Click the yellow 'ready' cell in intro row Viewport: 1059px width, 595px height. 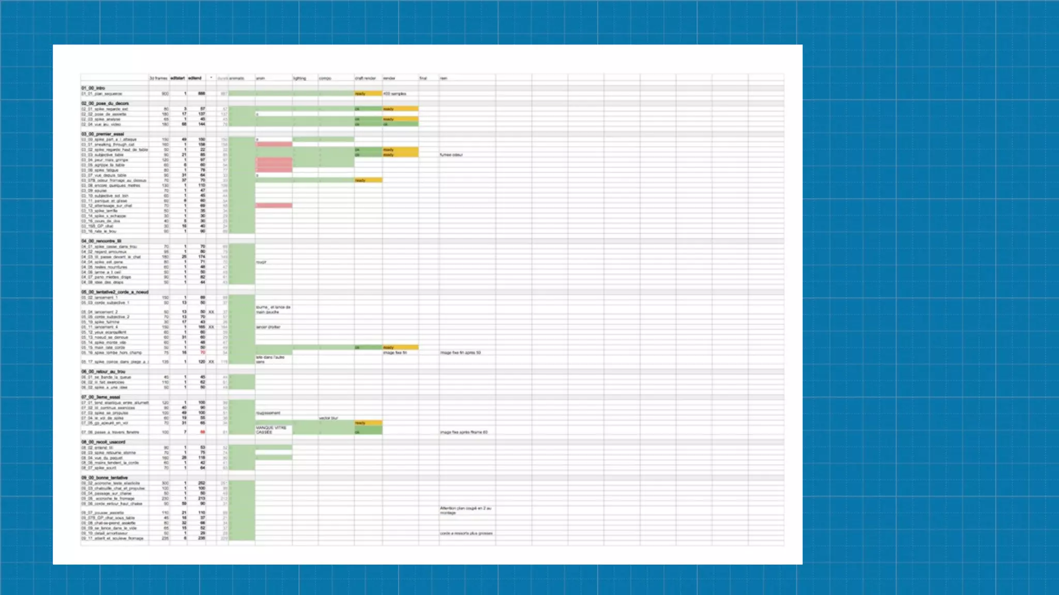(x=368, y=94)
